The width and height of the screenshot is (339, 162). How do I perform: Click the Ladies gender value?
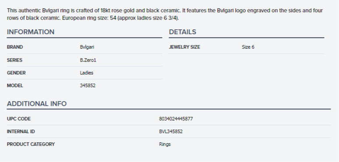coord(86,73)
